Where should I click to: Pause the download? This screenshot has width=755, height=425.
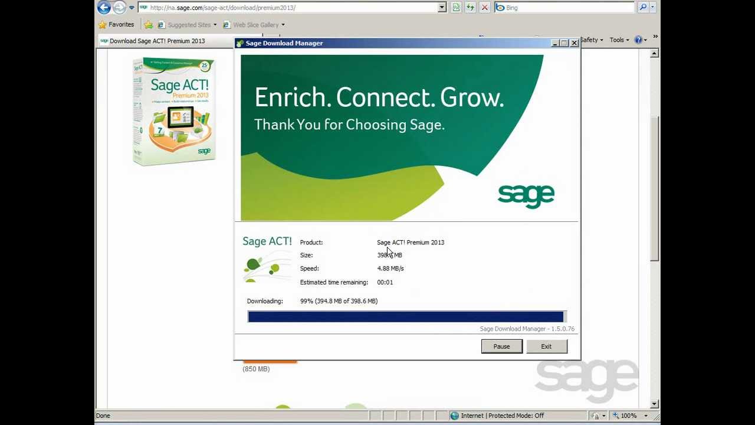[501, 346]
